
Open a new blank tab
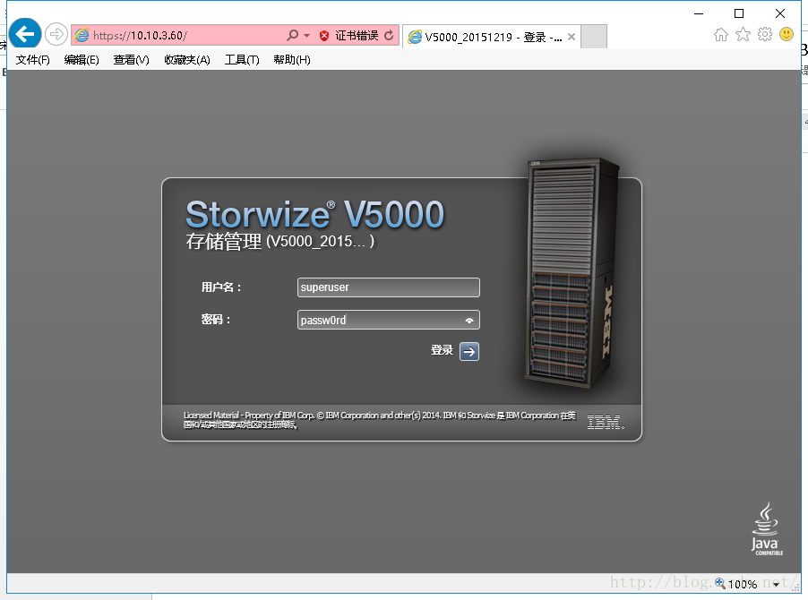pos(594,37)
